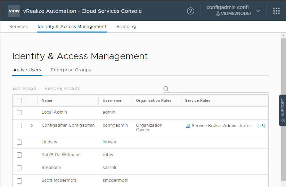Toggle the select-all checkbox in header
286x187 pixels.
(19, 100)
